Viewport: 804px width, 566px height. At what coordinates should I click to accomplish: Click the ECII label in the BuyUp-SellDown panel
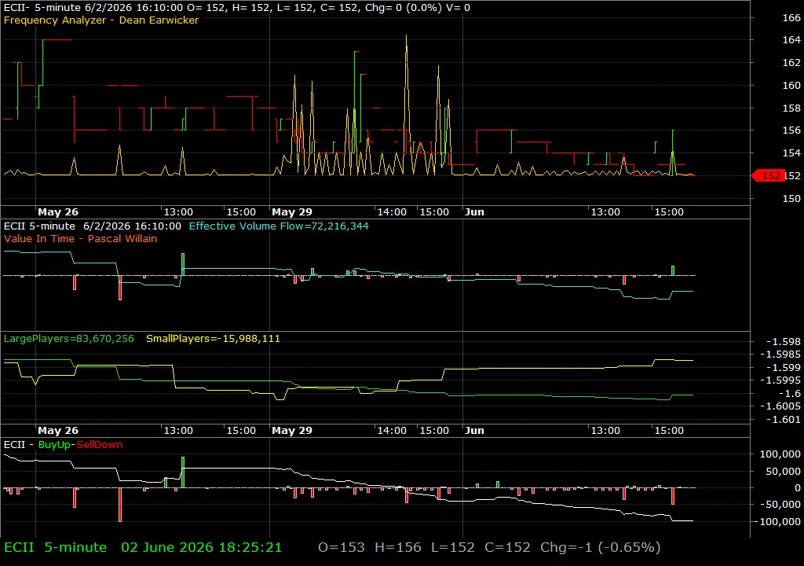(14, 445)
